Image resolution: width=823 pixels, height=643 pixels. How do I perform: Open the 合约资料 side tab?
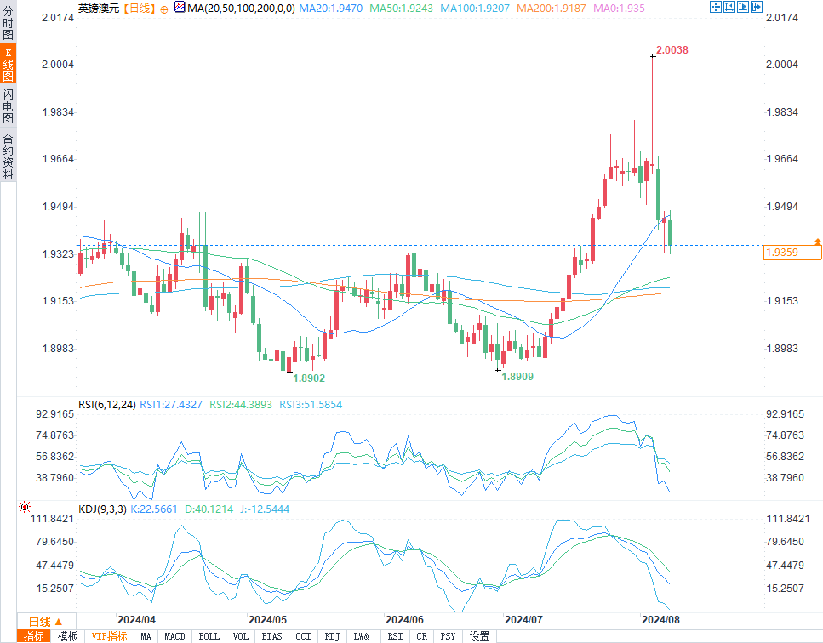[x=8, y=156]
